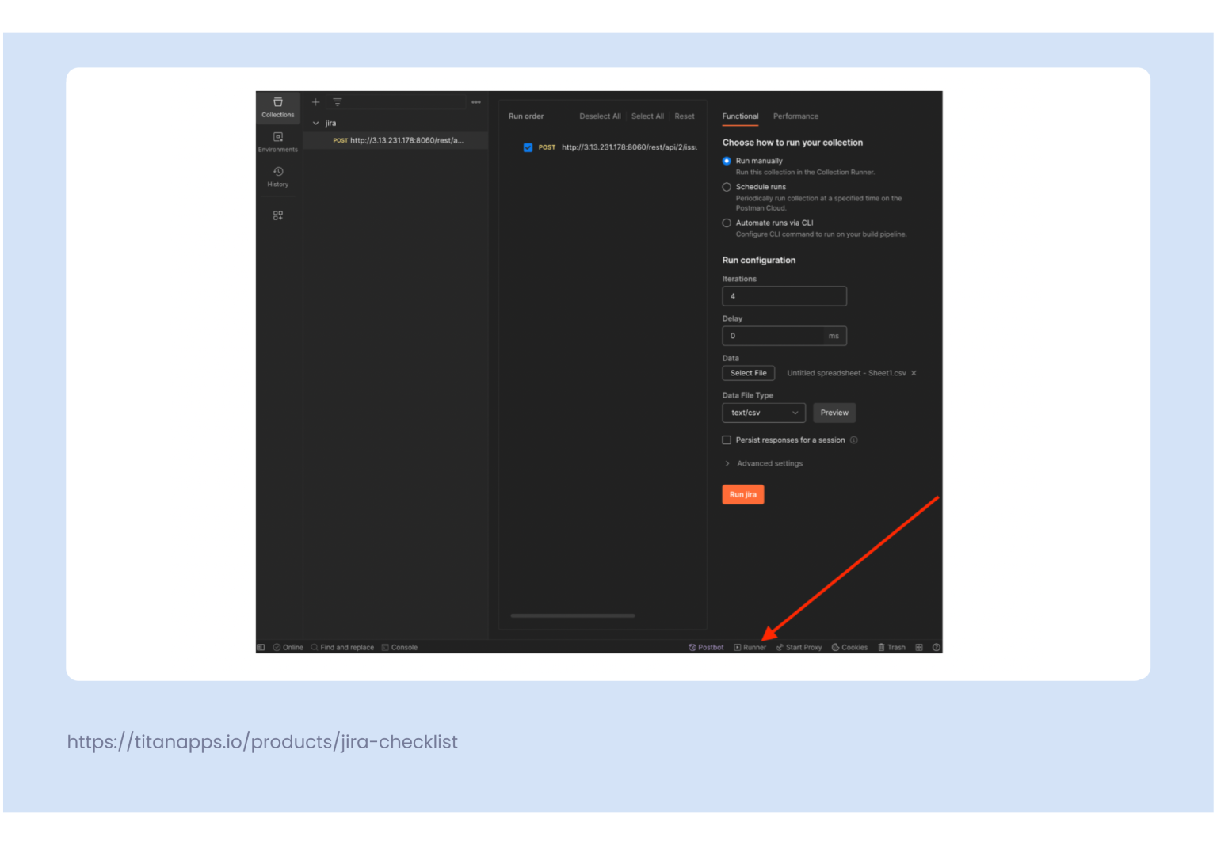Click Deselect All above the run order
This screenshot has width=1217, height=845.
(x=600, y=116)
